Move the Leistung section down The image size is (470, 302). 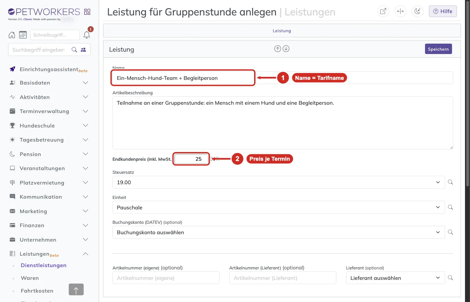pyautogui.click(x=286, y=49)
